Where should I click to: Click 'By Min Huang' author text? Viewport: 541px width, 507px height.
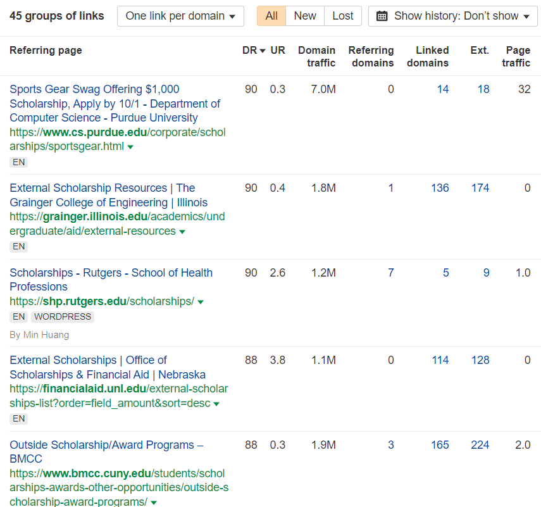click(39, 335)
